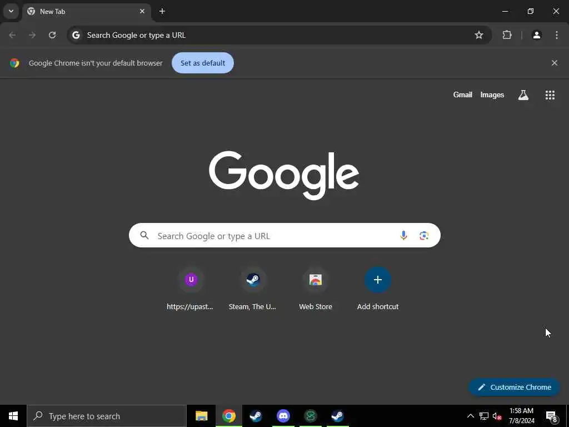Close the New Tab tab
This screenshot has width=569, height=427.
coord(142,11)
